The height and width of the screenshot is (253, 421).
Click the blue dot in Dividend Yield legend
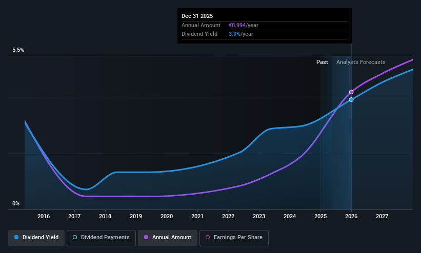16,237
